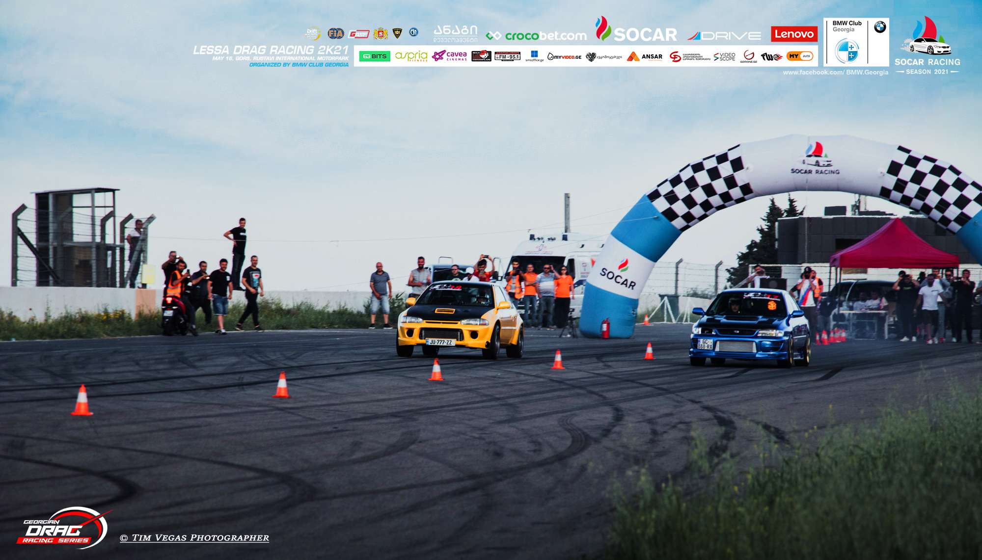Click the FM 95.1 radio logo

pos(508,56)
